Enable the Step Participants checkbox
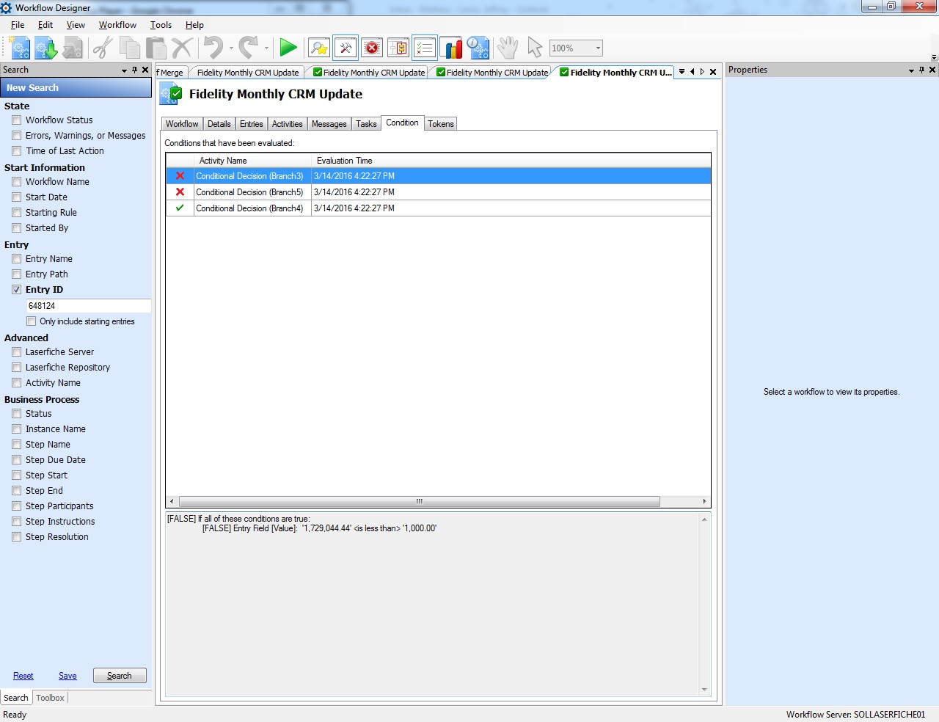Screen dimensions: 939x722 point(17,506)
